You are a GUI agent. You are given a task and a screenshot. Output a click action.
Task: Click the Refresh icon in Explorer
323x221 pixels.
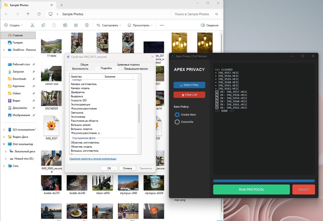(x=39, y=14)
